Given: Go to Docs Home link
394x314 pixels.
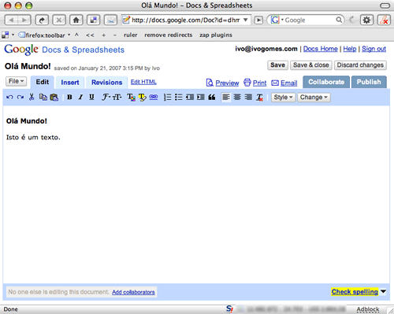Looking at the screenshot, I should [x=321, y=49].
